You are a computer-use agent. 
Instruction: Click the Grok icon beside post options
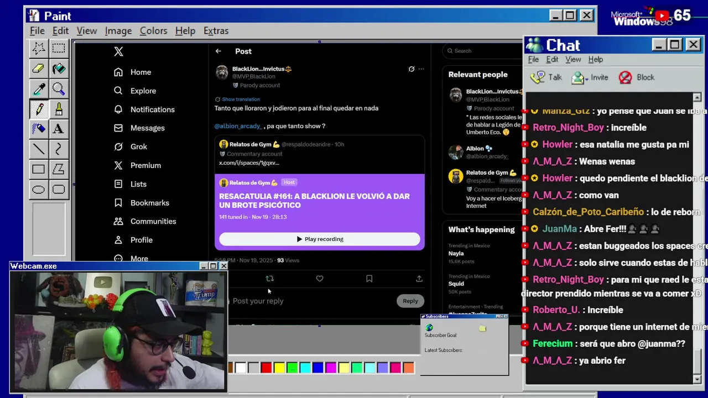pyautogui.click(x=411, y=69)
